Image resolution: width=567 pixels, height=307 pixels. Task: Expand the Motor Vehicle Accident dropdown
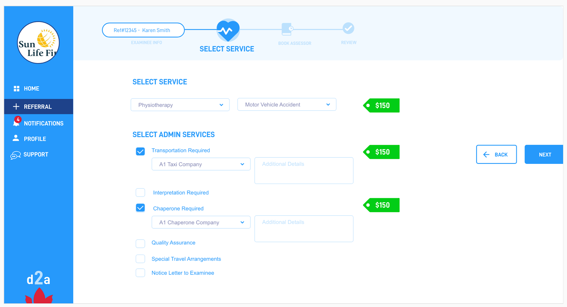[286, 105]
